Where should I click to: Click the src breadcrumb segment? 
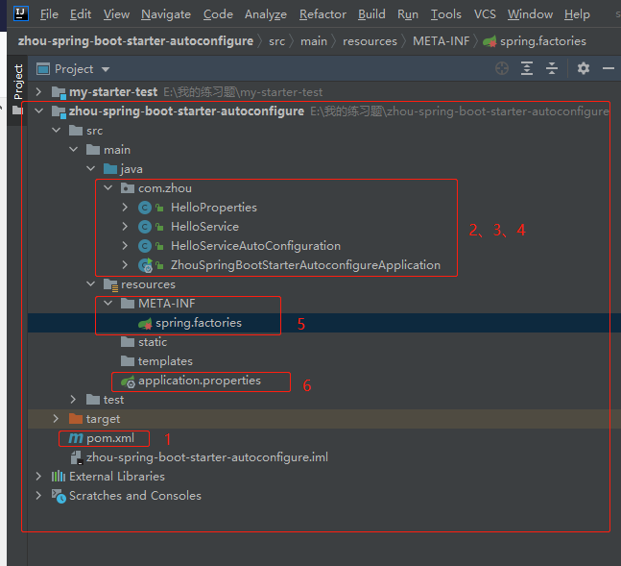[x=276, y=41]
